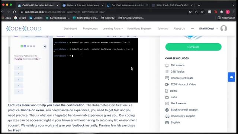
Task: Open the Earned Badges bookmark
Action: [58, 18]
